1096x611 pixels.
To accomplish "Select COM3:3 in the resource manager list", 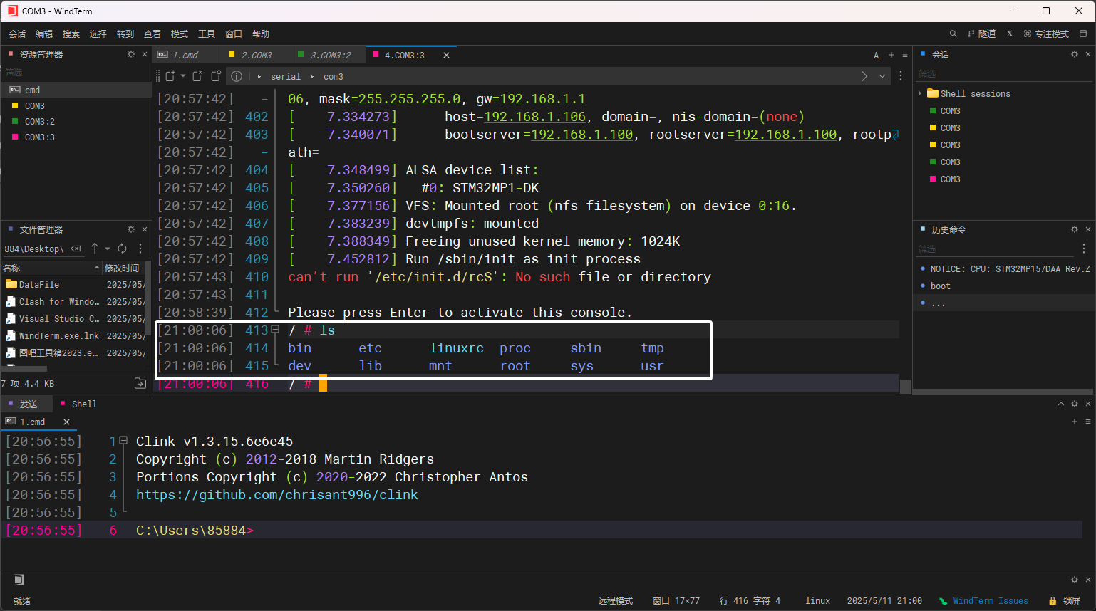I will click(76, 137).
